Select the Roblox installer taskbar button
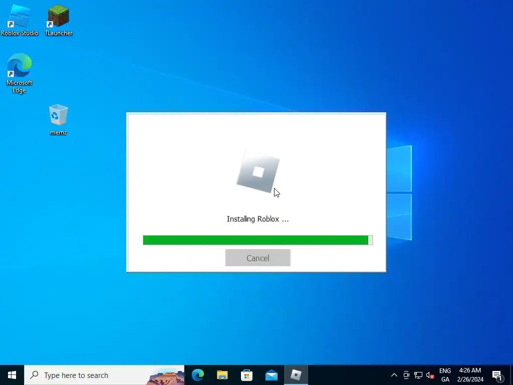 [x=296, y=375]
